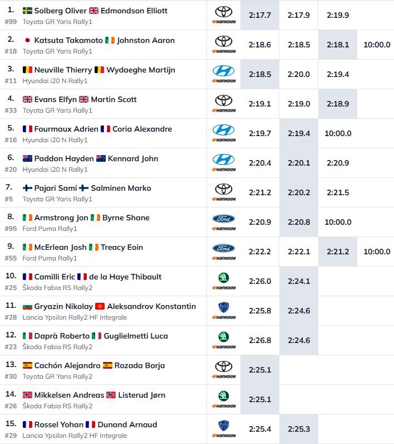Click Toyota logo in Solberg's row

[223, 11]
